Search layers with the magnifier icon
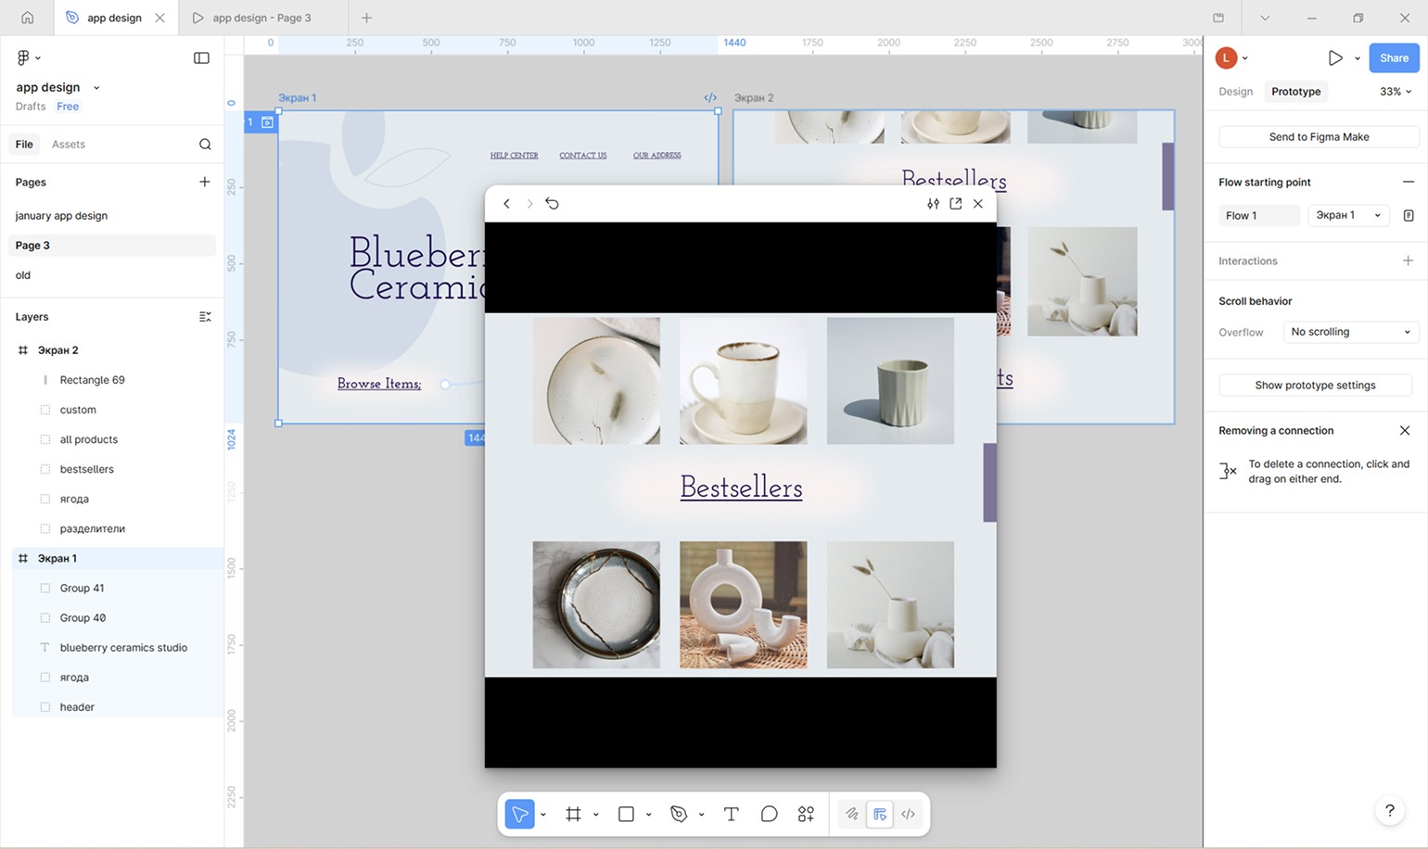The width and height of the screenshot is (1428, 849). 205,145
